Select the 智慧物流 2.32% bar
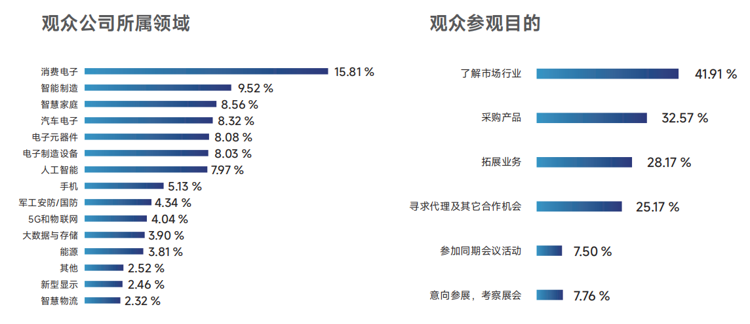The height and width of the screenshot is (324, 750). coord(102,300)
